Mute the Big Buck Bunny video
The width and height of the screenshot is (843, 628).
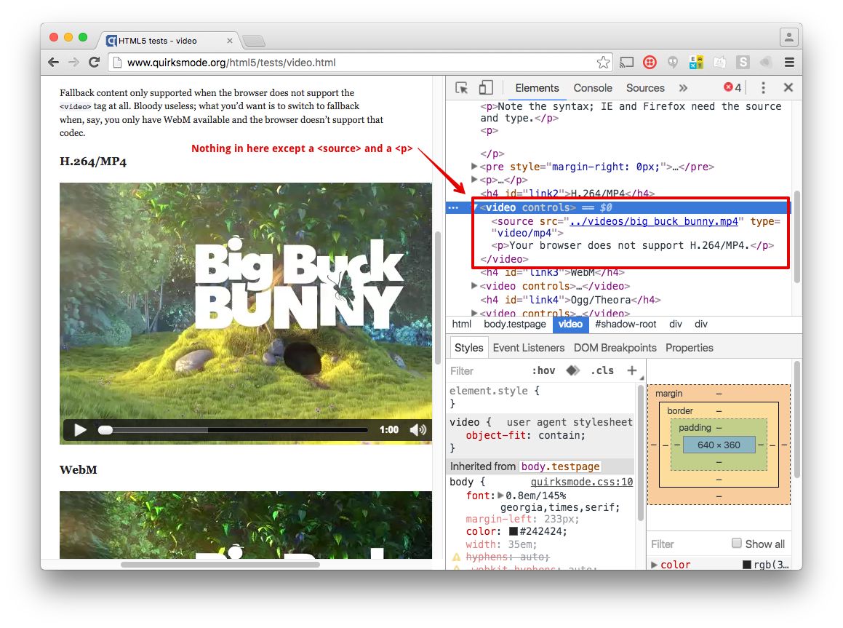pos(417,429)
